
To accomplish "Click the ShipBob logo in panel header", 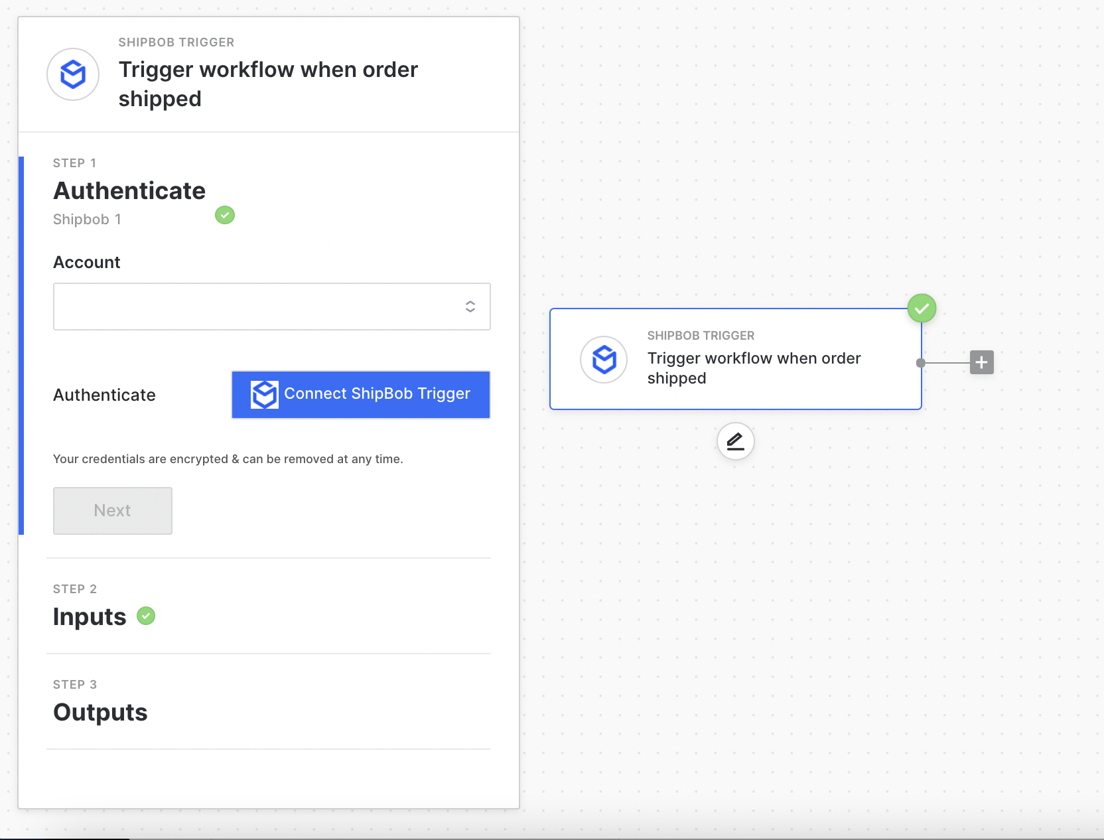I will point(73,74).
